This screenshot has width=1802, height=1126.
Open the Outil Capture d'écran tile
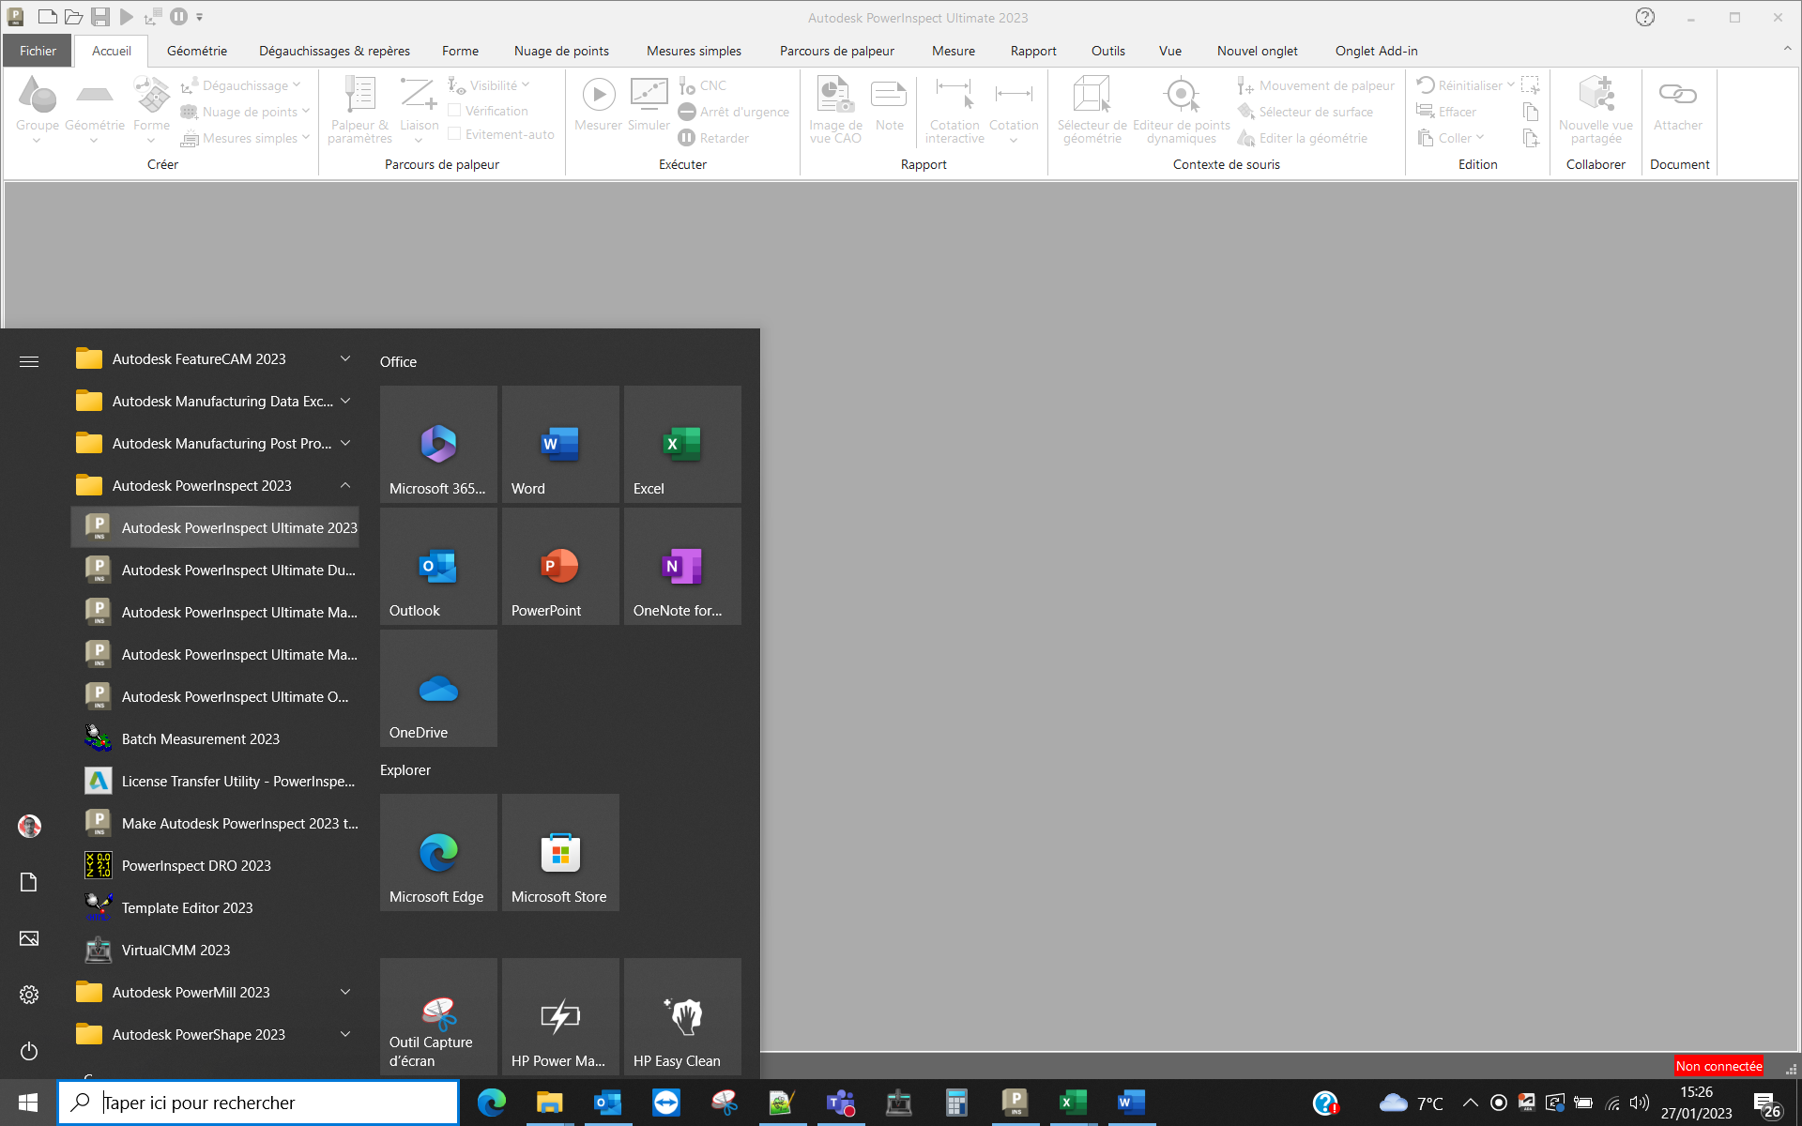click(x=438, y=1016)
